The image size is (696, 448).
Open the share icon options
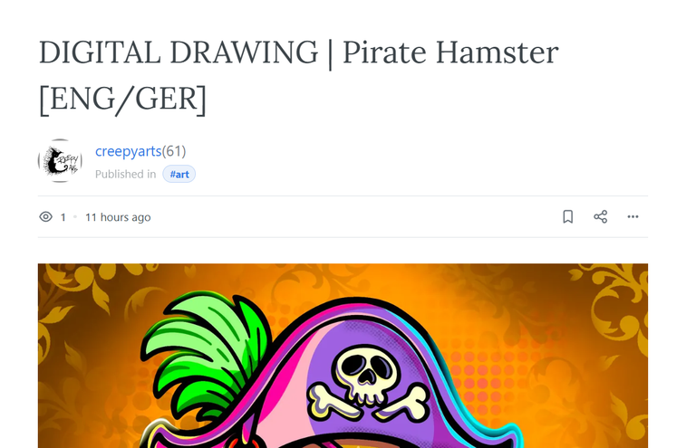click(x=601, y=216)
